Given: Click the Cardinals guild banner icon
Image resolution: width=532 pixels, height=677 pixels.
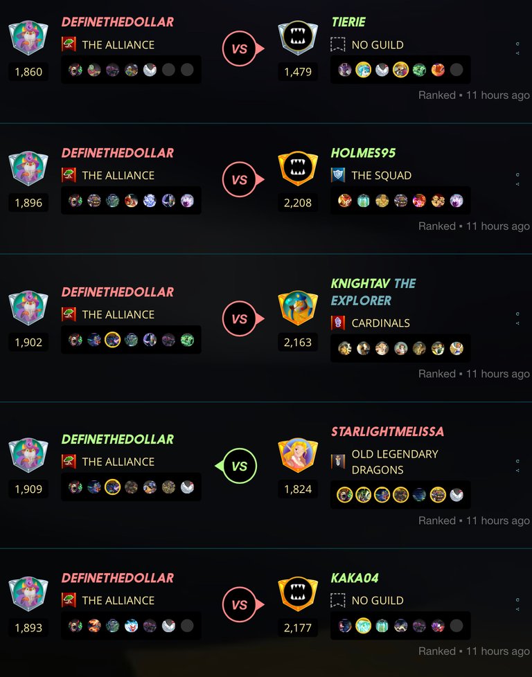Looking at the screenshot, I should coord(338,323).
